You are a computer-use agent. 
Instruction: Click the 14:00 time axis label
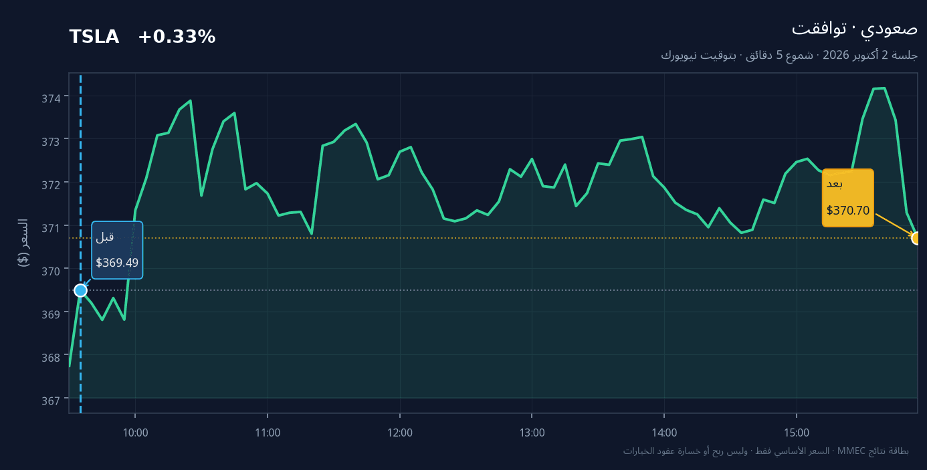[x=664, y=433]
